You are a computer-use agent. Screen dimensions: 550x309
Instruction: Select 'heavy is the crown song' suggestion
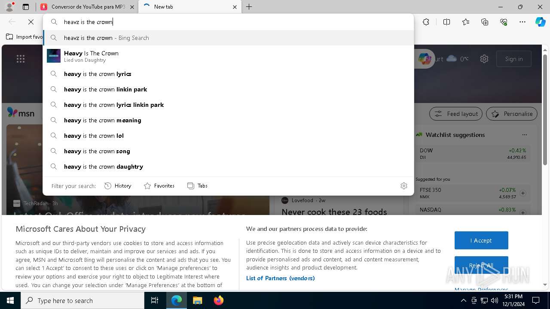[x=228, y=151]
